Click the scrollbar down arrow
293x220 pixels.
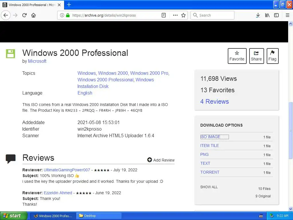coord(290,209)
